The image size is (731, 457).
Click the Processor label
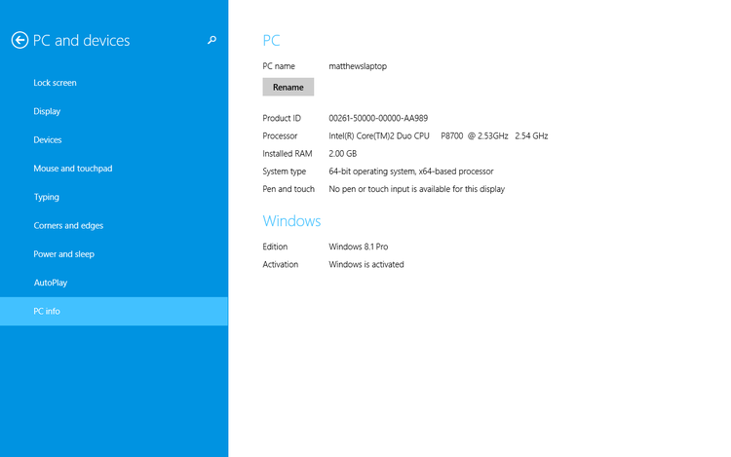pyautogui.click(x=280, y=136)
